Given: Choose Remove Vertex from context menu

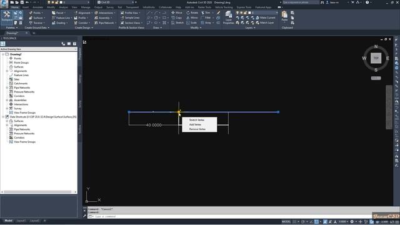Looking at the screenshot, I should coord(197,129).
